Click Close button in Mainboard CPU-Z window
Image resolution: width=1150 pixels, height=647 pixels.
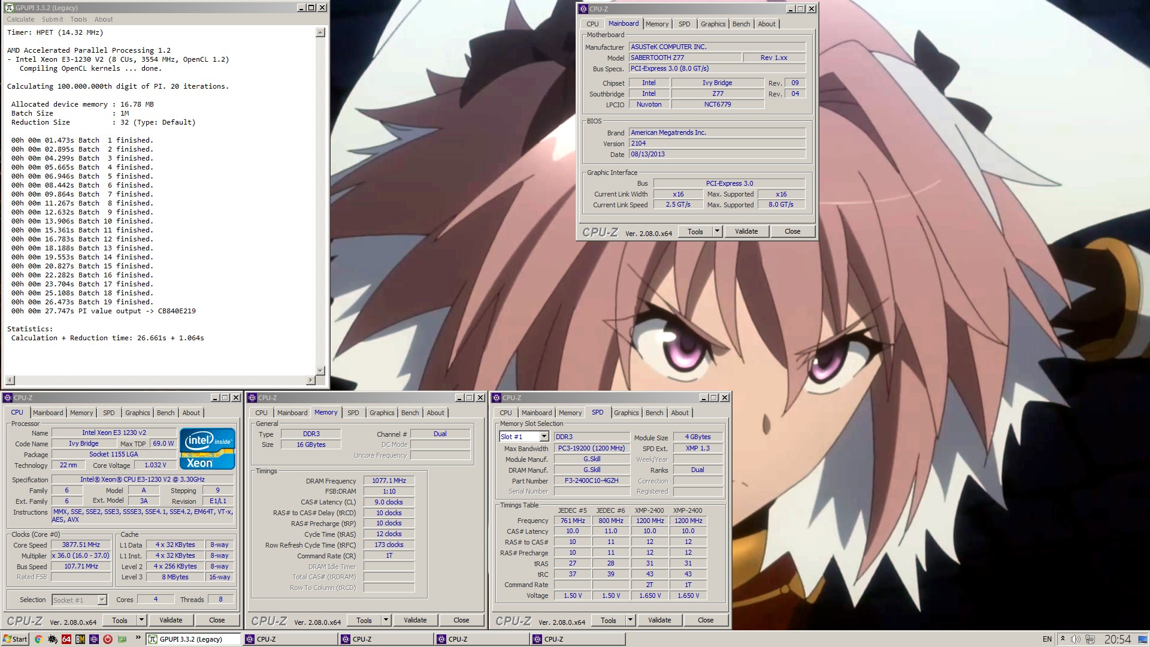click(792, 231)
